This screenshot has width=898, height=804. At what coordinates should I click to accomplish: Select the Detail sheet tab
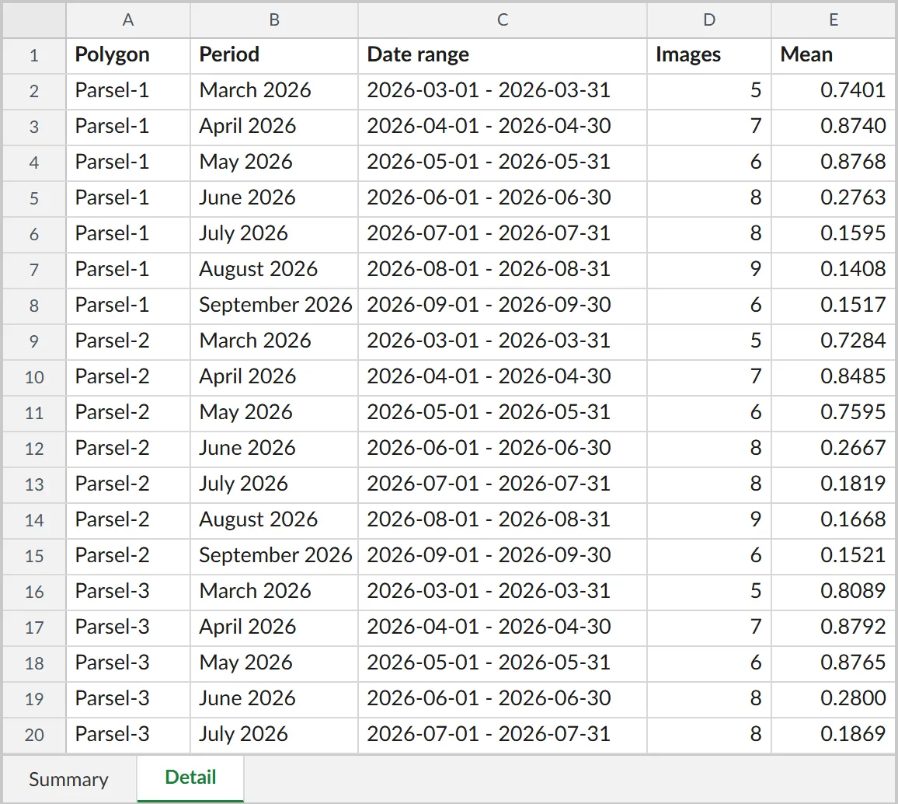[x=190, y=778]
